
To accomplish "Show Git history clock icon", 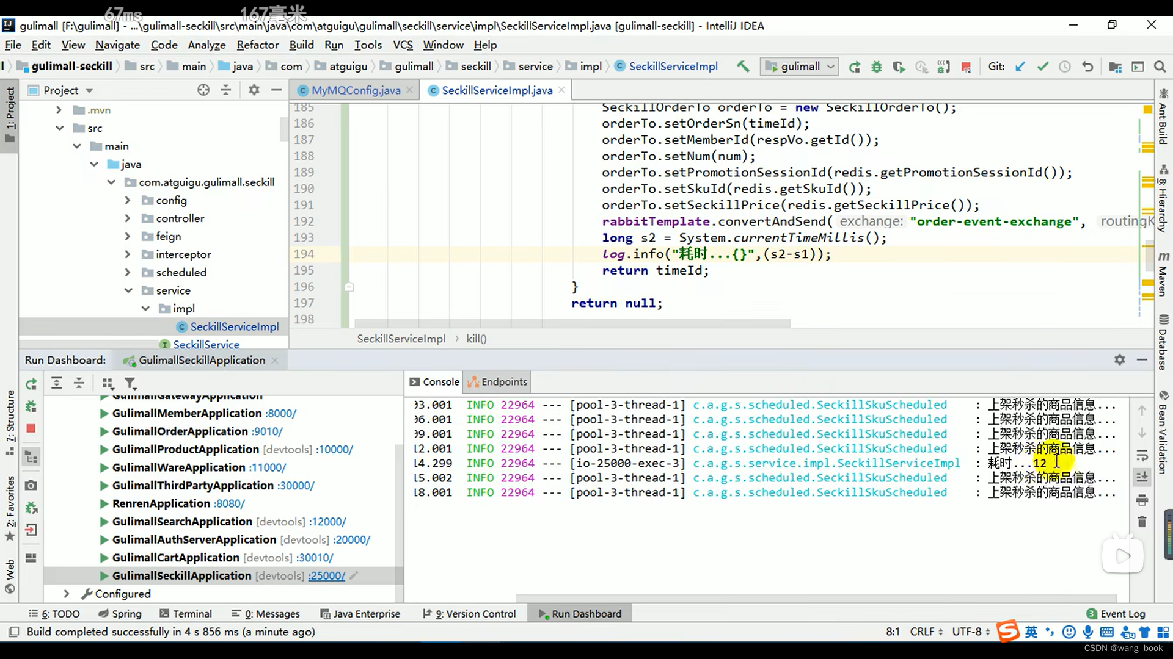I will click(x=1064, y=67).
